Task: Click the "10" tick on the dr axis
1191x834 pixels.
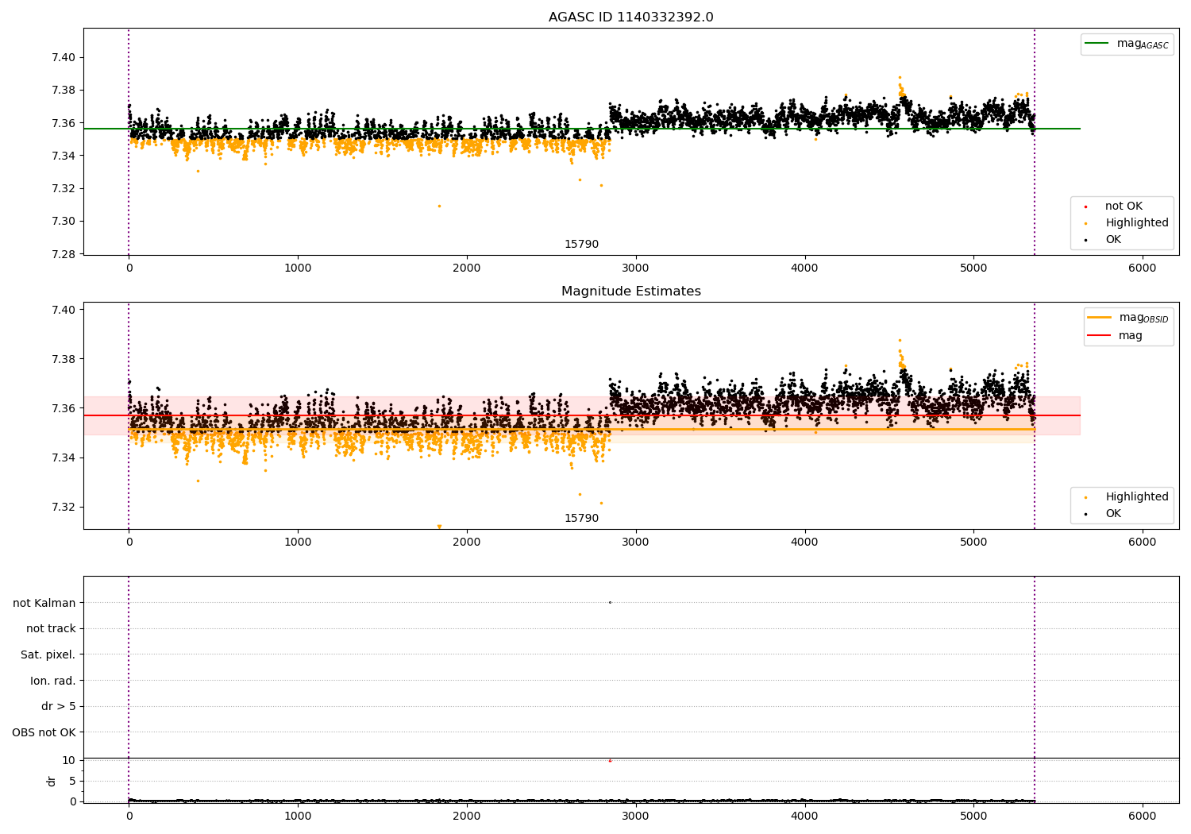Action: point(69,760)
